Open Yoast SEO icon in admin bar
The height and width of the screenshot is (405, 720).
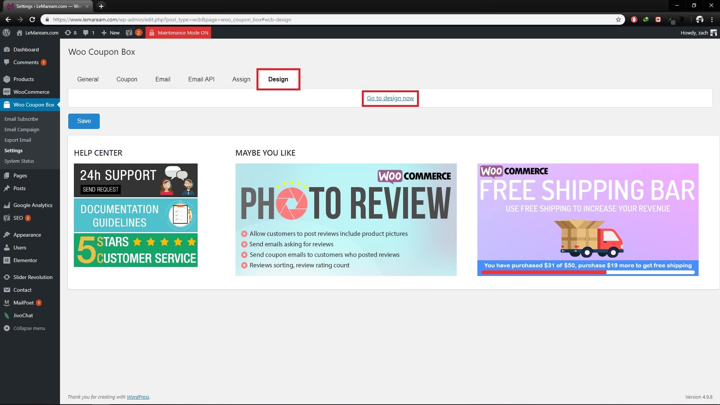133,33
